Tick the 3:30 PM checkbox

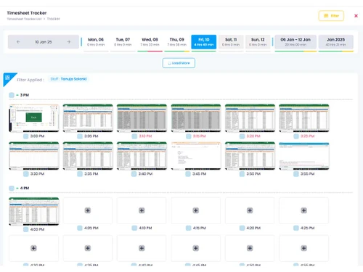[x=25, y=173]
